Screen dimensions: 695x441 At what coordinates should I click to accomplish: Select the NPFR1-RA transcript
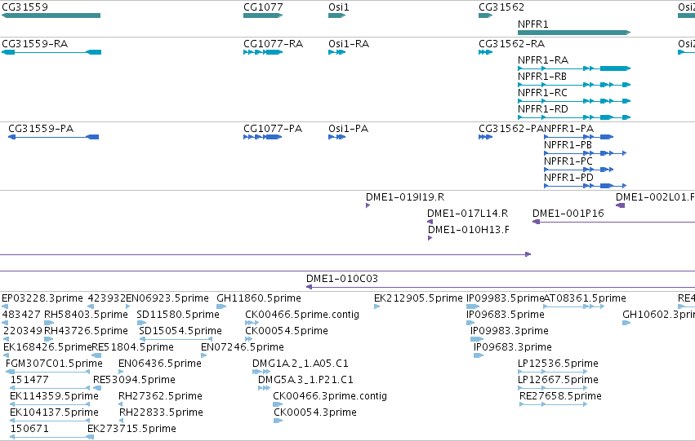click(574, 68)
